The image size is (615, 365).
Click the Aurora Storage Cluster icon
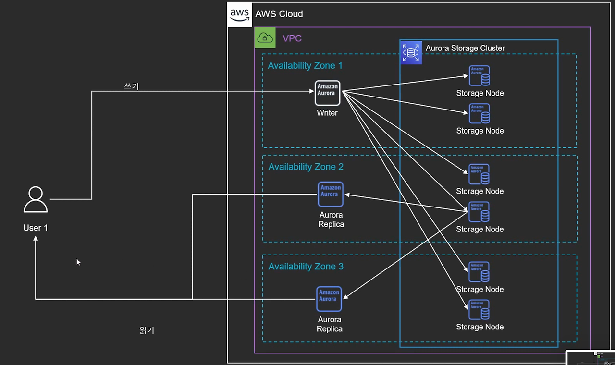pos(411,52)
